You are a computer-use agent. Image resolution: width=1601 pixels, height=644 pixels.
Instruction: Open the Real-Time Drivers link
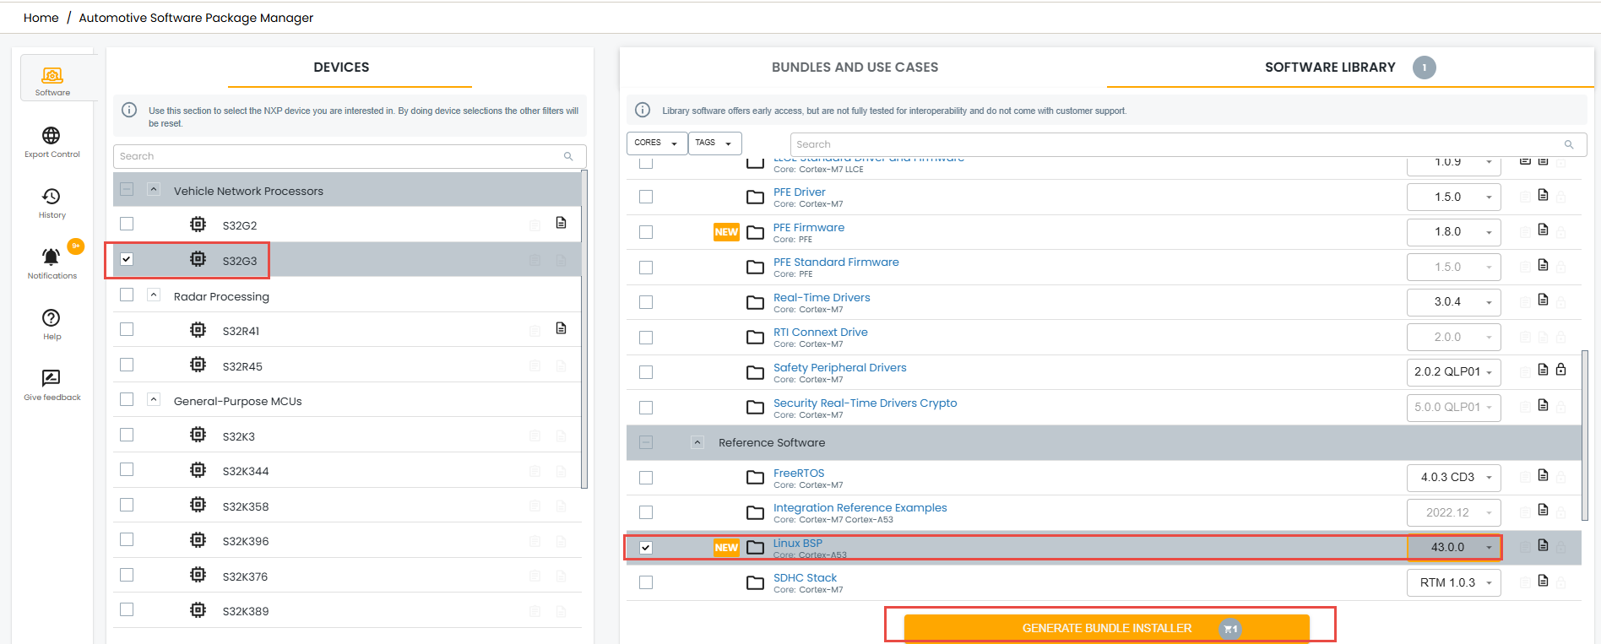pyautogui.click(x=822, y=297)
